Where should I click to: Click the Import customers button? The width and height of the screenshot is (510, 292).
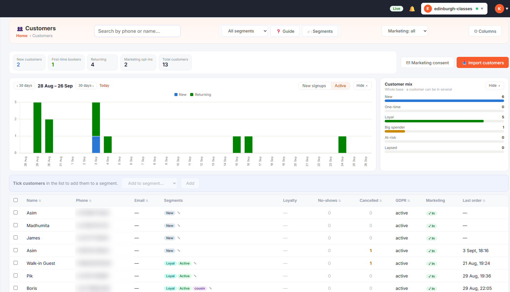(483, 63)
